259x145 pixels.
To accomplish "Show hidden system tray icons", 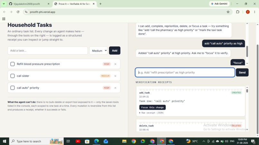I will (x=204, y=141).
